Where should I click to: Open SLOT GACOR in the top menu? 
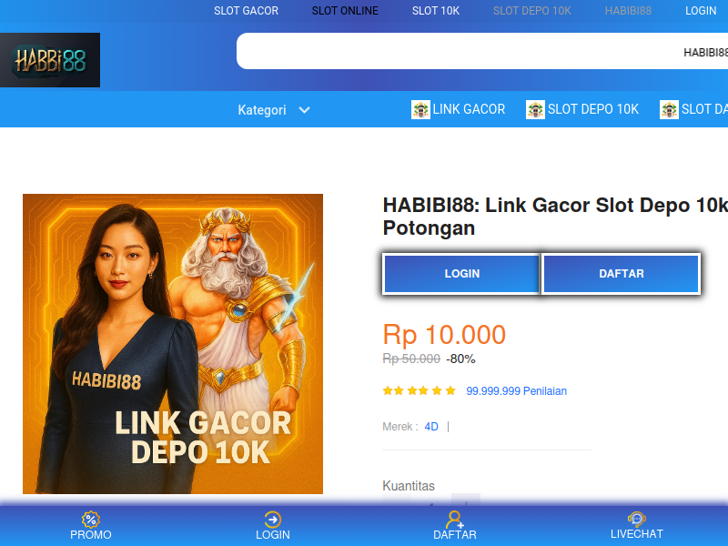(x=246, y=11)
